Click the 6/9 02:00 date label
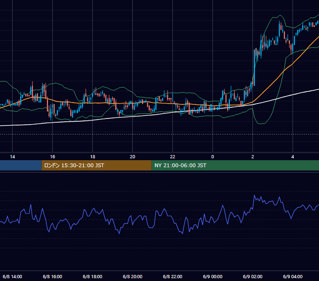The image size is (319, 281). coord(252,276)
